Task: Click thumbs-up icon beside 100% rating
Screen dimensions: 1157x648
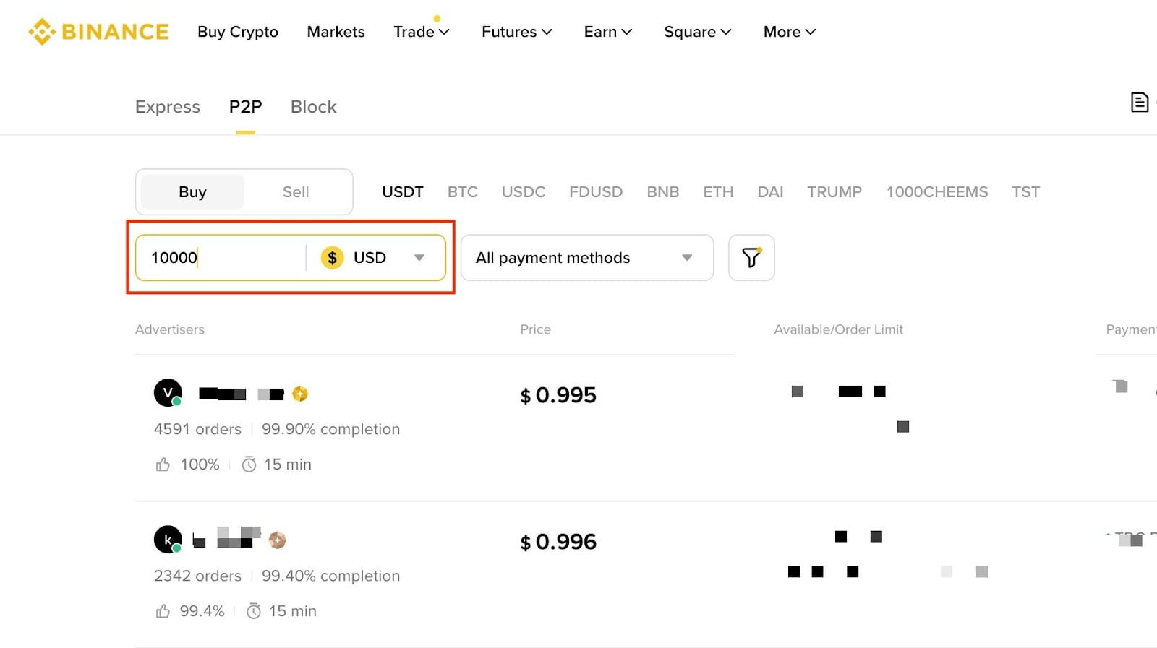Action: [x=163, y=465]
